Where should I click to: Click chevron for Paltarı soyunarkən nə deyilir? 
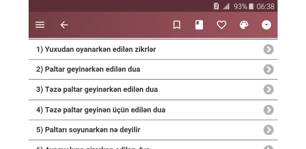click(x=269, y=130)
